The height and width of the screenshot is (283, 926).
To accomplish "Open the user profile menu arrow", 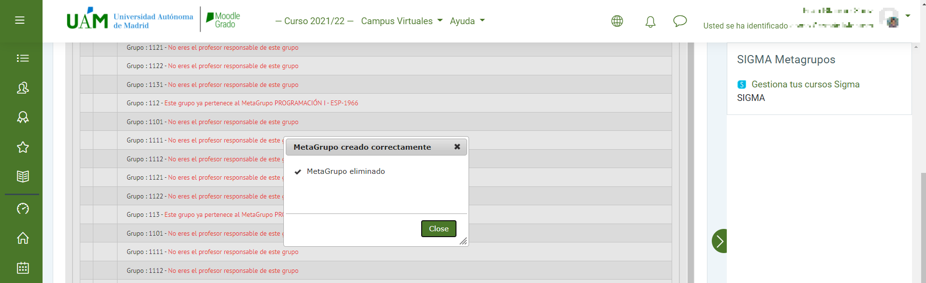I will [908, 16].
